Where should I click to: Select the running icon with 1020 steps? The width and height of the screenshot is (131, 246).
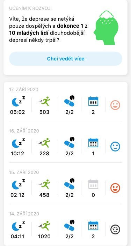point(44,226)
